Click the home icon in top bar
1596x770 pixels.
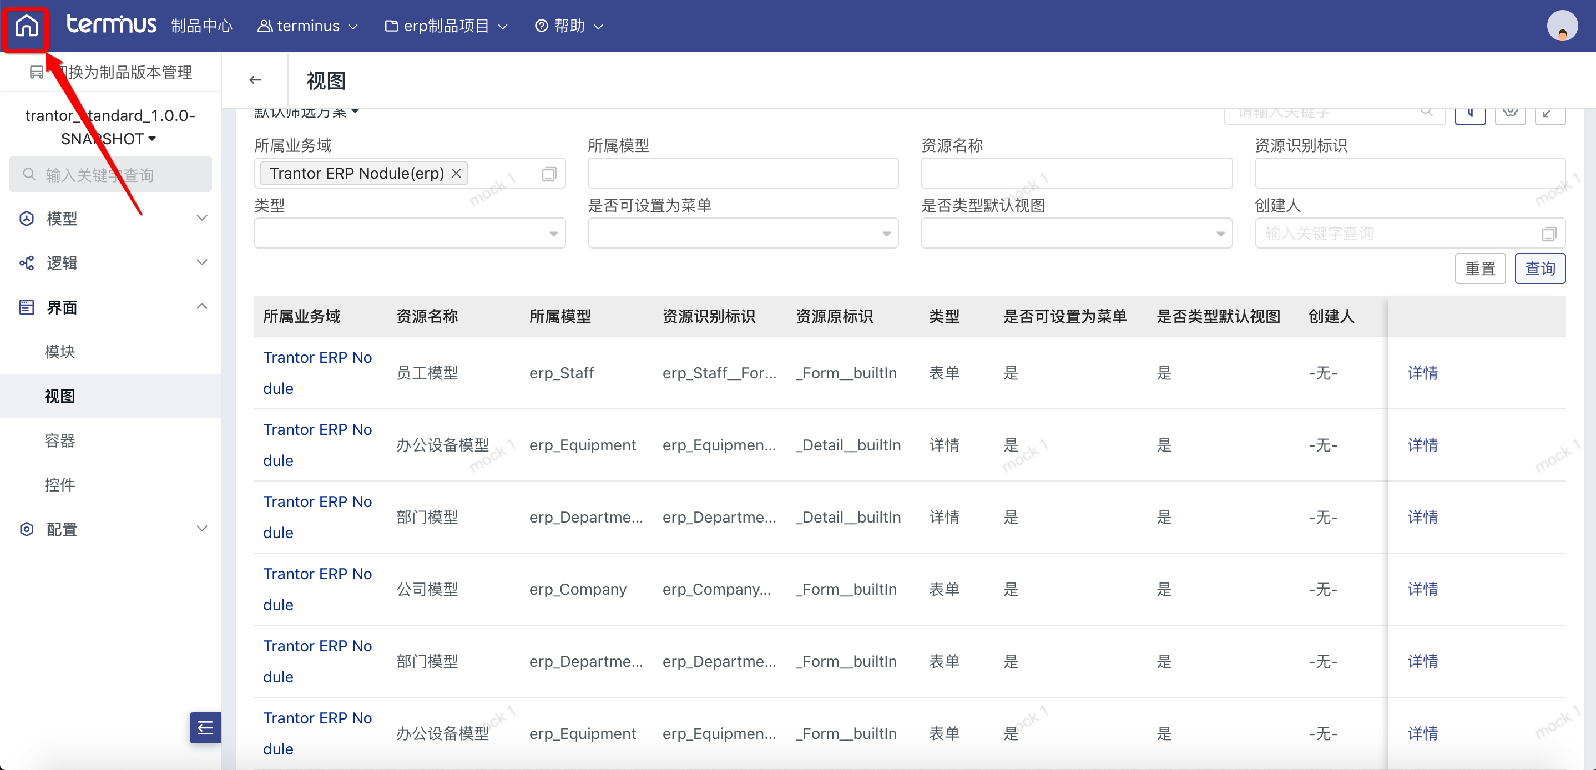click(27, 26)
